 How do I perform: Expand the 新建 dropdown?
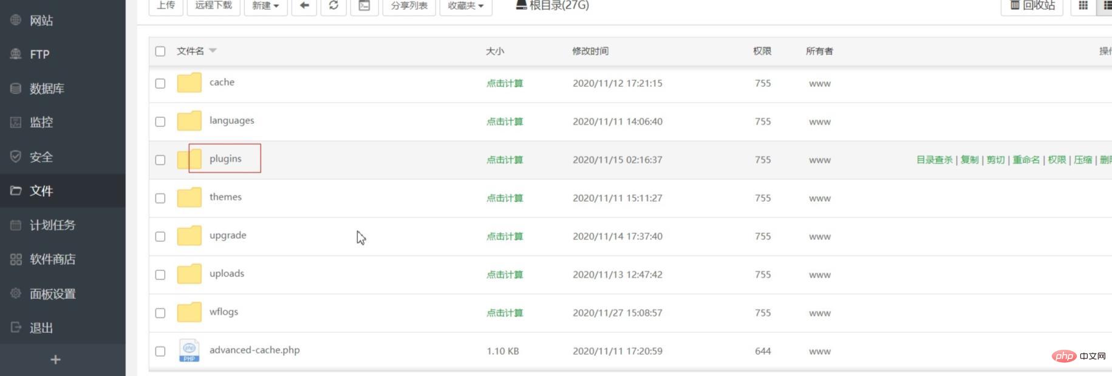(265, 6)
